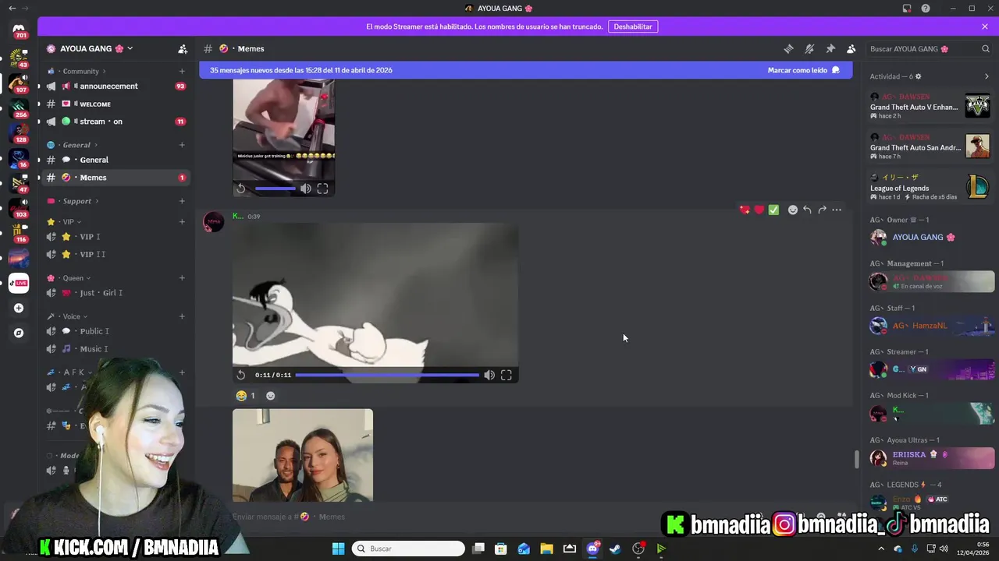Collapse the Support category
Image resolution: width=999 pixels, height=561 pixels.
(77, 201)
